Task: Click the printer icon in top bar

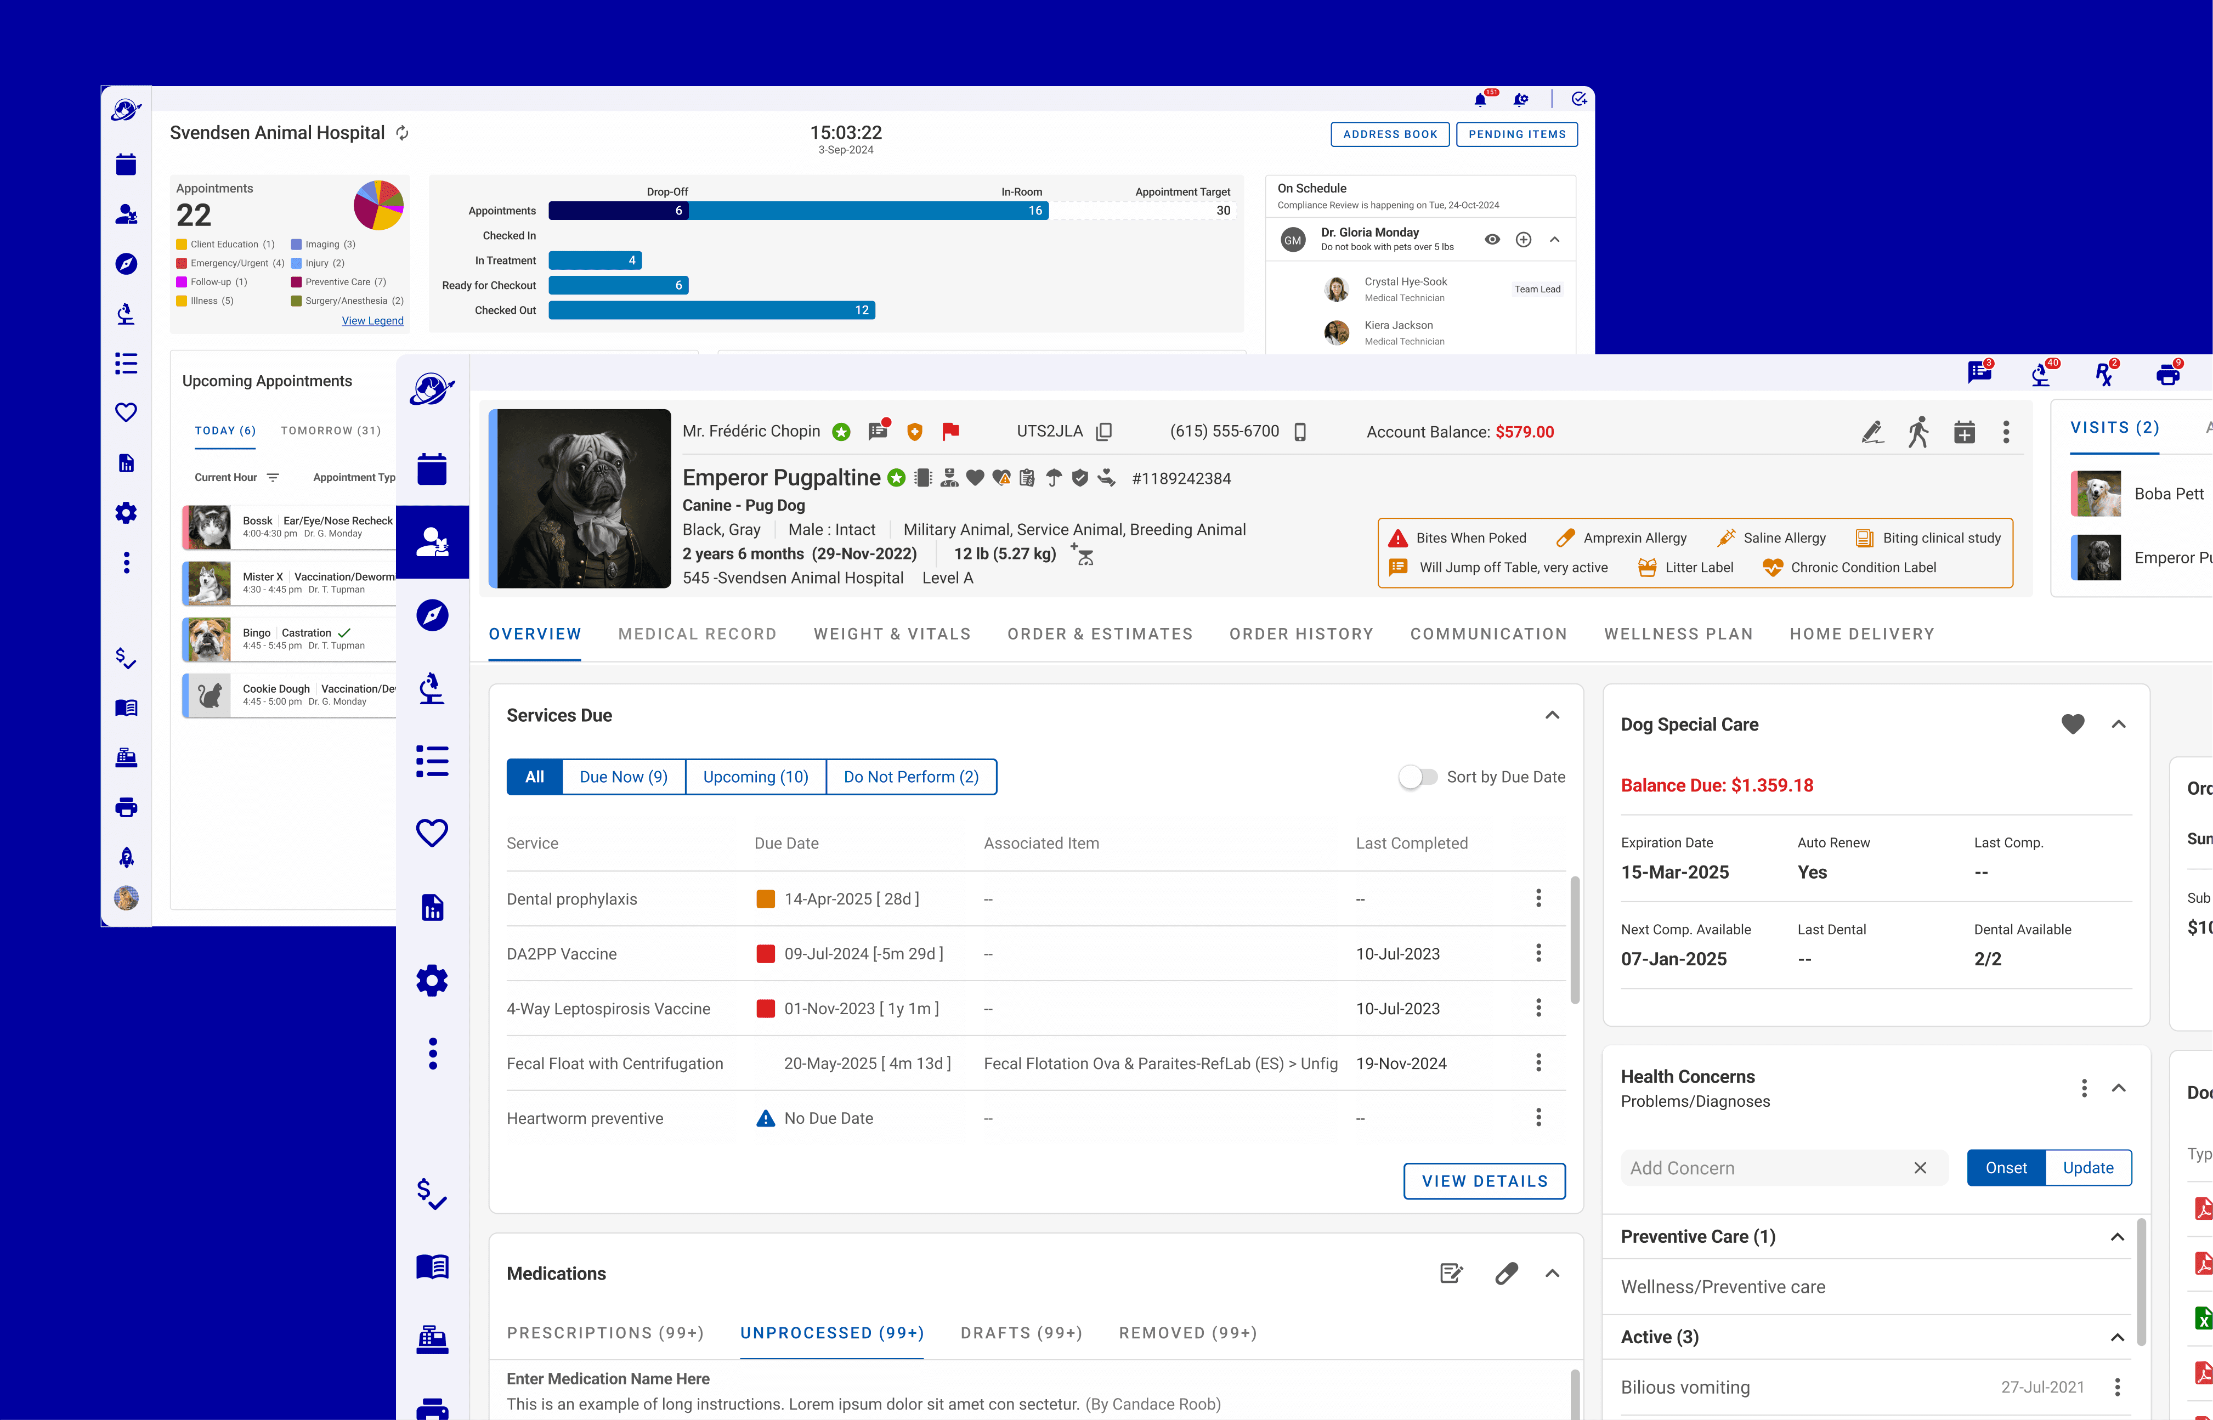Action: pyautogui.click(x=2167, y=375)
